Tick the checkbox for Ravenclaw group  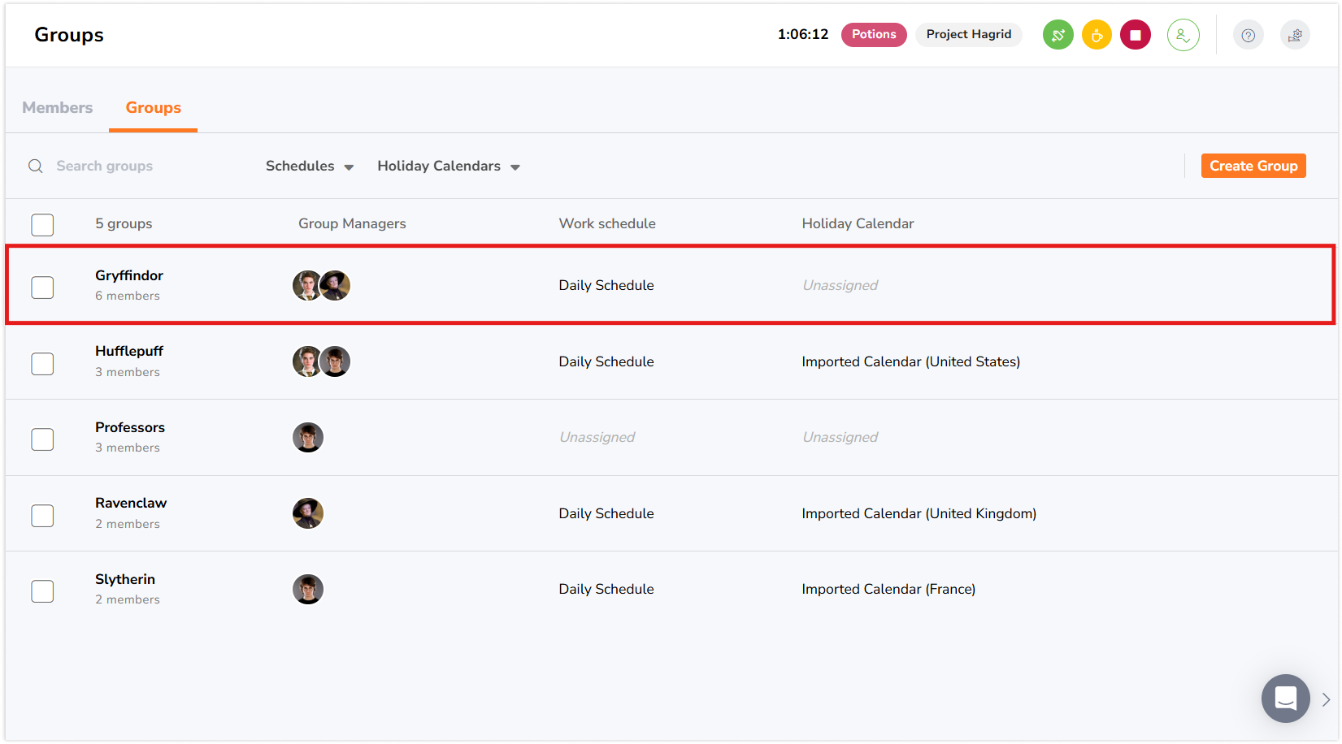(42, 516)
